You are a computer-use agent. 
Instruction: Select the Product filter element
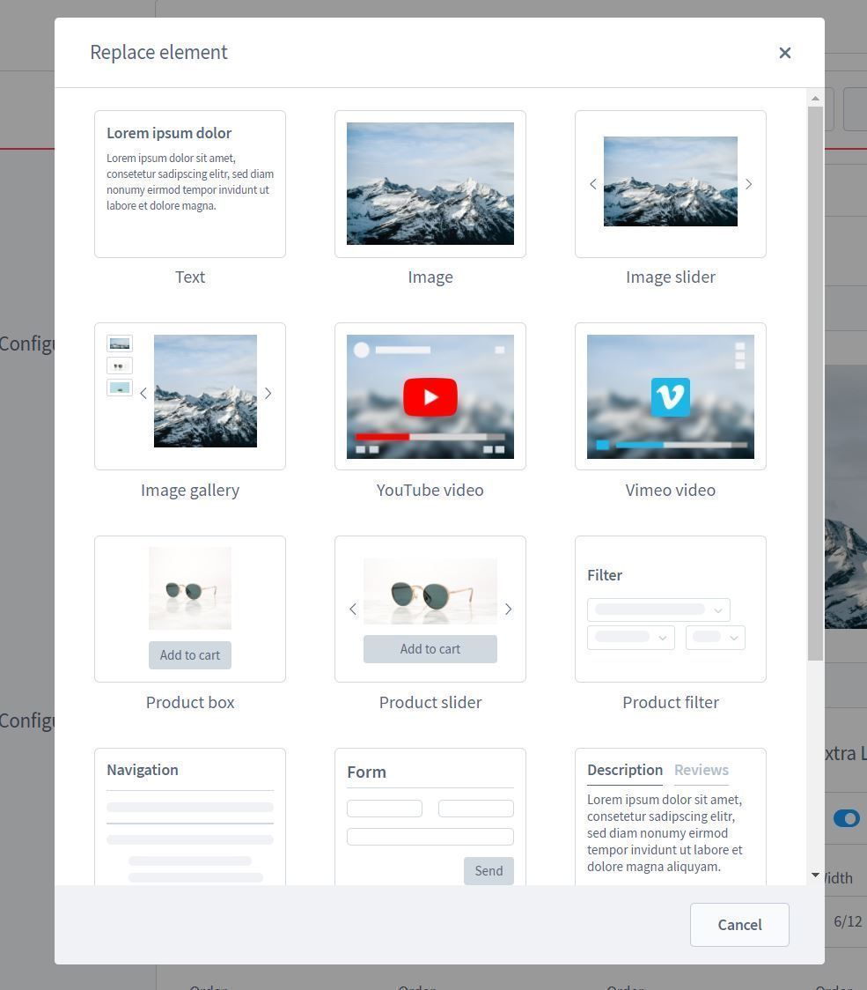pos(671,609)
